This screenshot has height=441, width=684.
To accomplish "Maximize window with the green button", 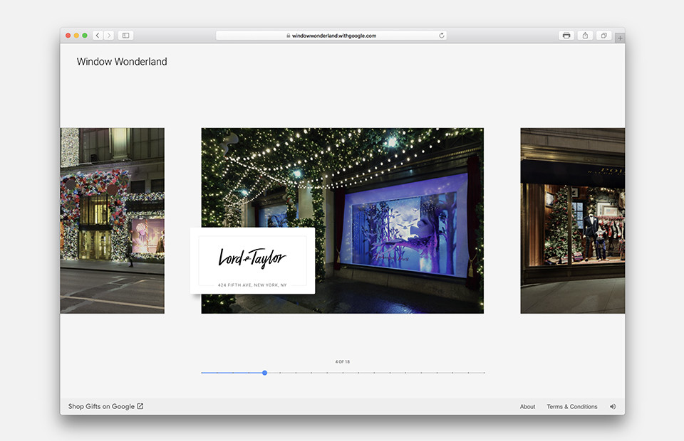I will click(x=85, y=36).
